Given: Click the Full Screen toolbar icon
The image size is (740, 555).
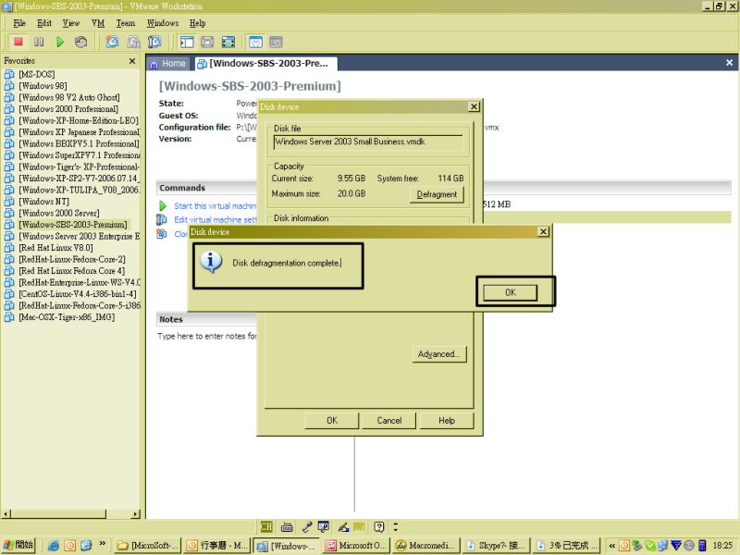Looking at the screenshot, I should point(228,42).
